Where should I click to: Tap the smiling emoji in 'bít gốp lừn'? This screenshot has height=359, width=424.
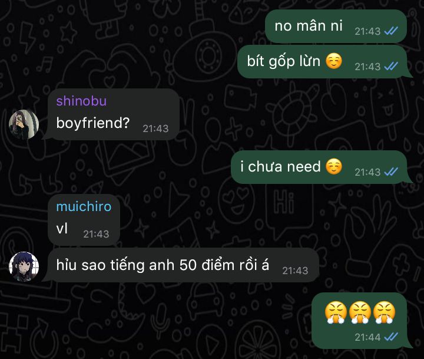334,61
